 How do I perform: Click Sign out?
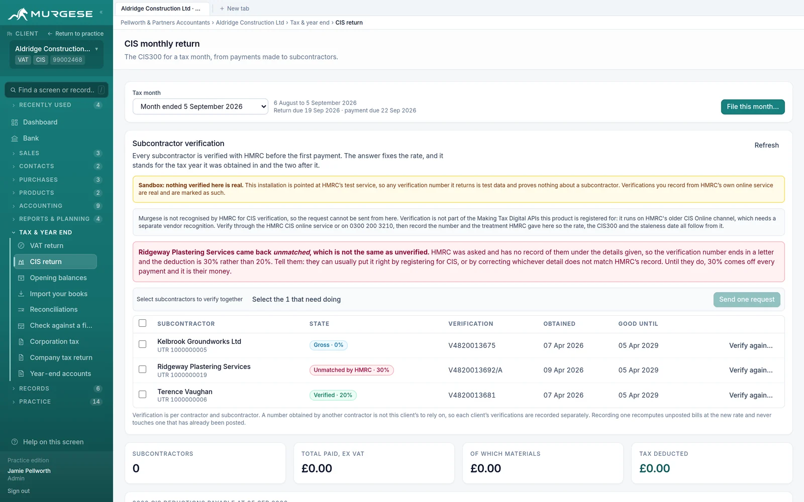19,491
